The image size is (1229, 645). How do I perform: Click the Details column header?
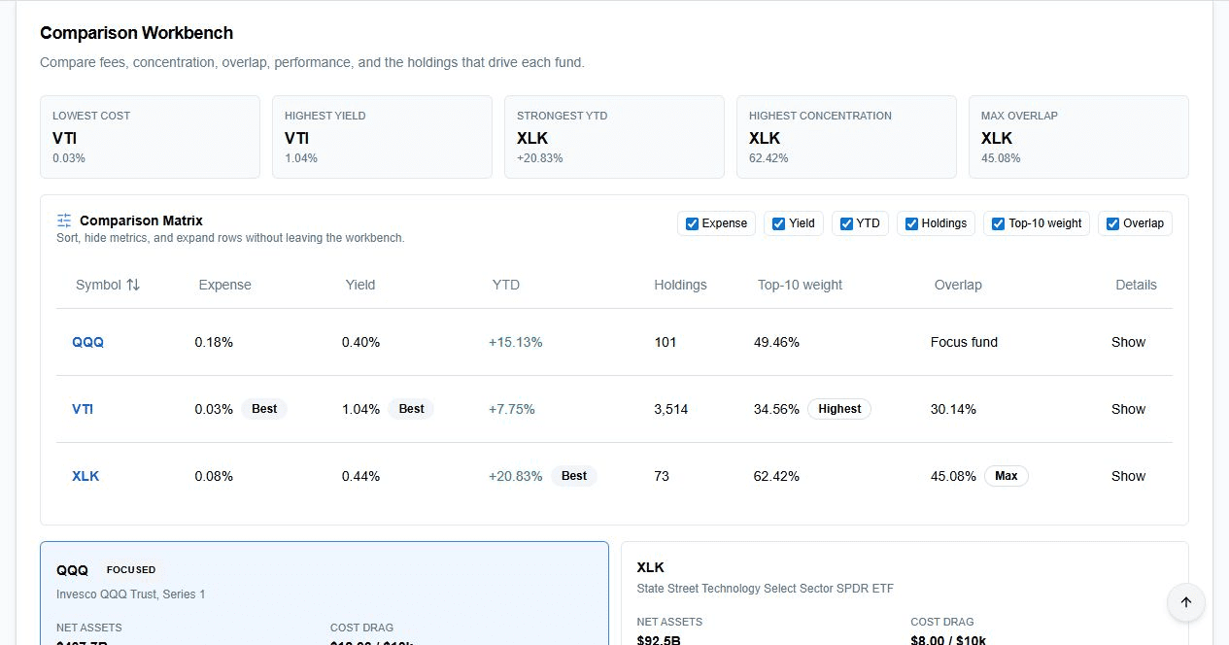[x=1136, y=285]
